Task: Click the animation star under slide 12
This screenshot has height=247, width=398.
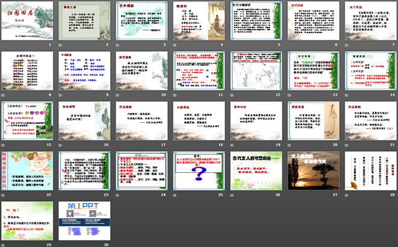Action: coord(232,95)
